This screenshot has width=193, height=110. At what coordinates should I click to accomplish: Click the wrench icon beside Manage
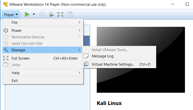tap(6, 50)
